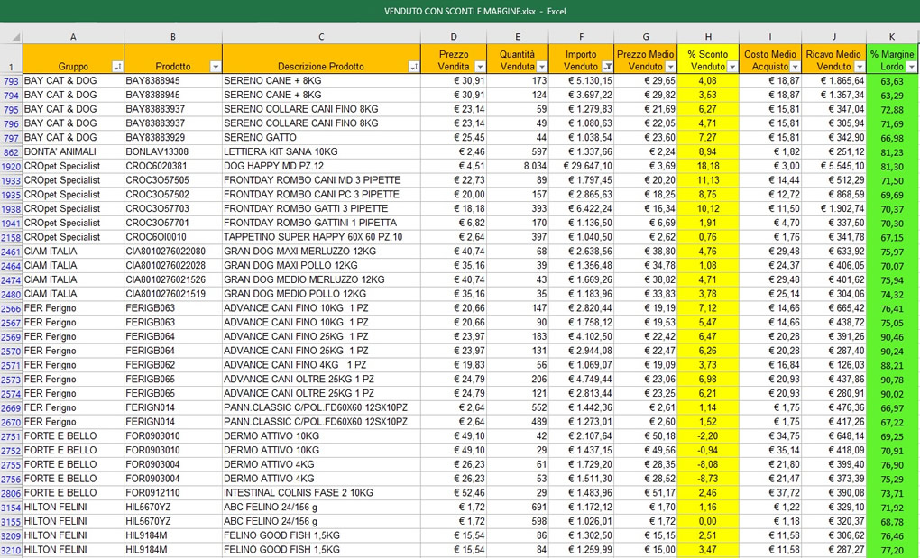Select the discount value 18,18
920x558 pixels.
click(x=708, y=166)
